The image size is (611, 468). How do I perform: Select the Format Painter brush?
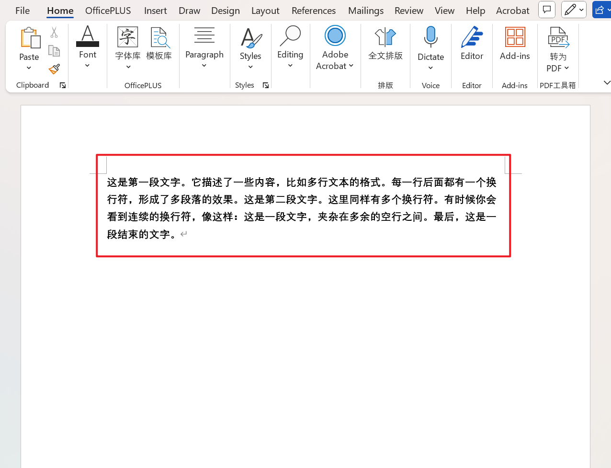(54, 69)
